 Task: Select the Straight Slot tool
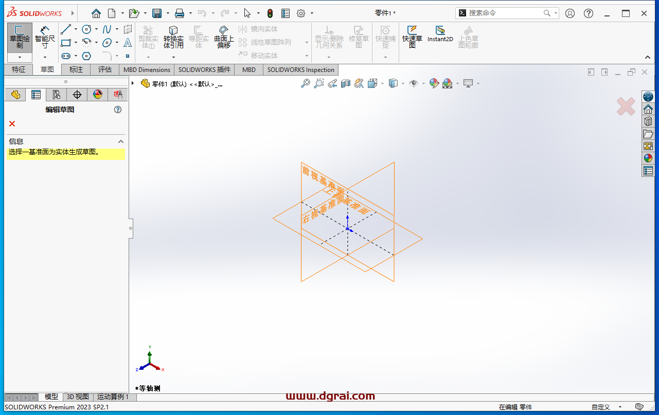pyautogui.click(x=66, y=56)
